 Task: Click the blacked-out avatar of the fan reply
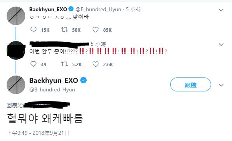[16, 50]
